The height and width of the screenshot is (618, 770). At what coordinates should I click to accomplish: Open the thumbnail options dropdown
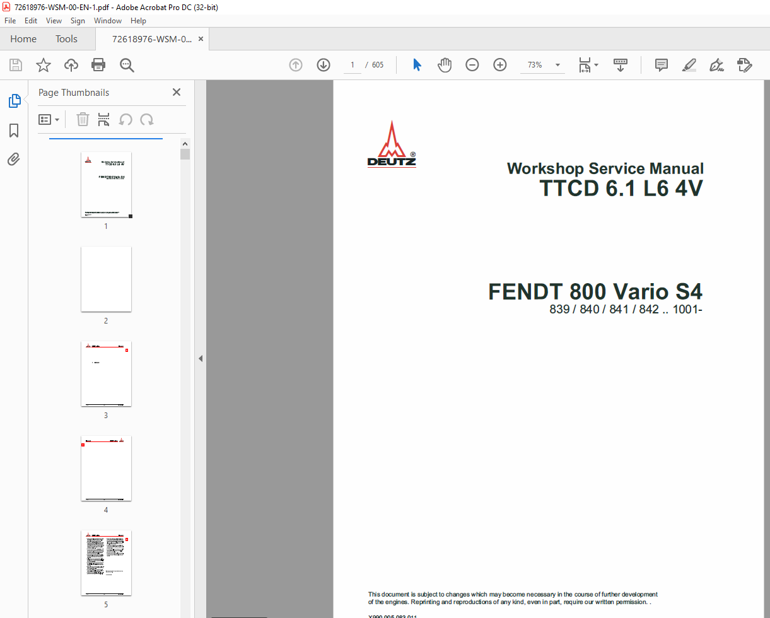pyautogui.click(x=49, y=119)
